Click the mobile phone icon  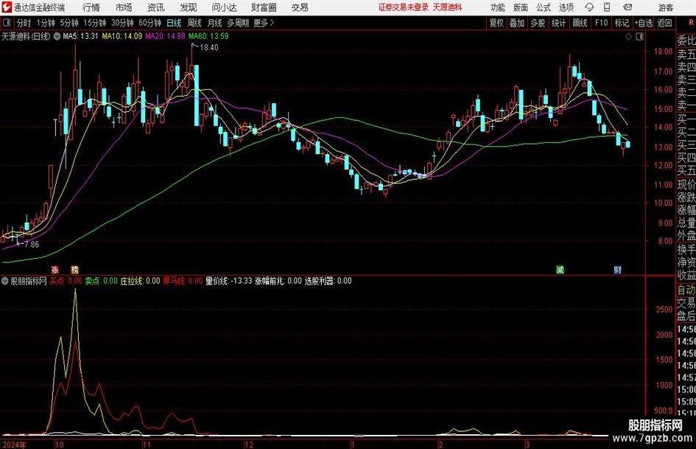coord(607,7)
